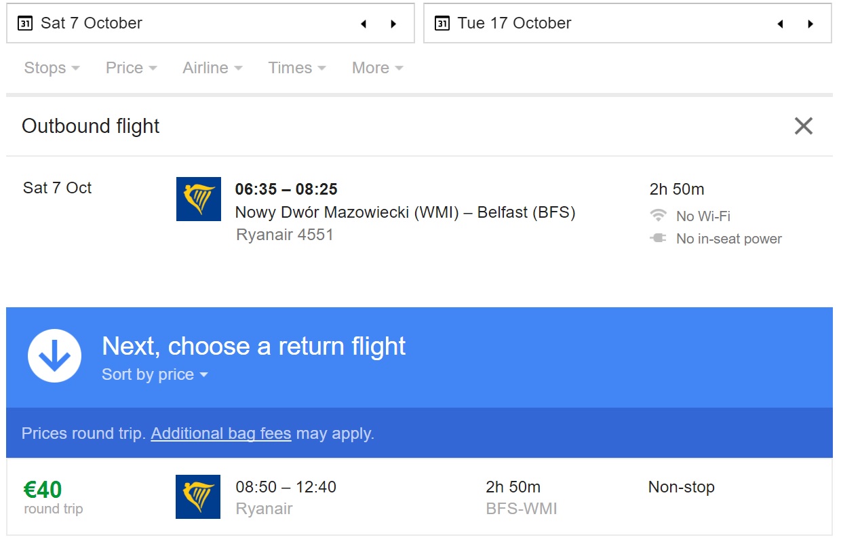Click the Ryanair logo on outbound flight
Image resolution: width=841 pixels, height=546 pixels.
pyautogui.click(x=199, y=199)
